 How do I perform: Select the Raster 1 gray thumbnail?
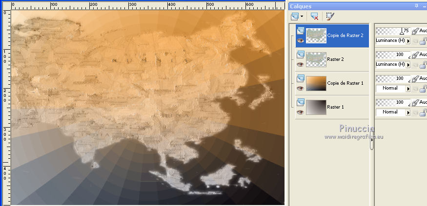pyautogui.click(x=316, y=107)
